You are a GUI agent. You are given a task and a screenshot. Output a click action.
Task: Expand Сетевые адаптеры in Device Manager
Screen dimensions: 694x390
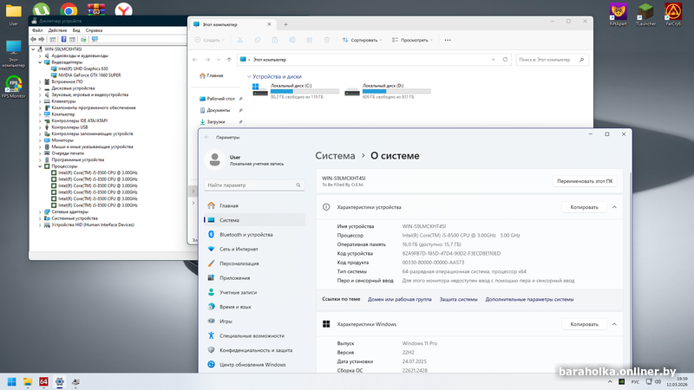[x=42, y=211]
